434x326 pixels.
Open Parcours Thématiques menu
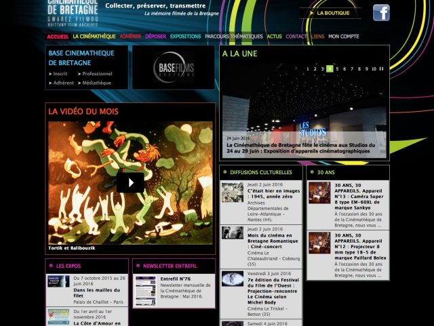click(x=233, y=36)
